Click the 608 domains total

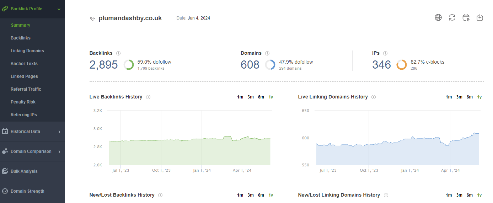tap(250, 65)
